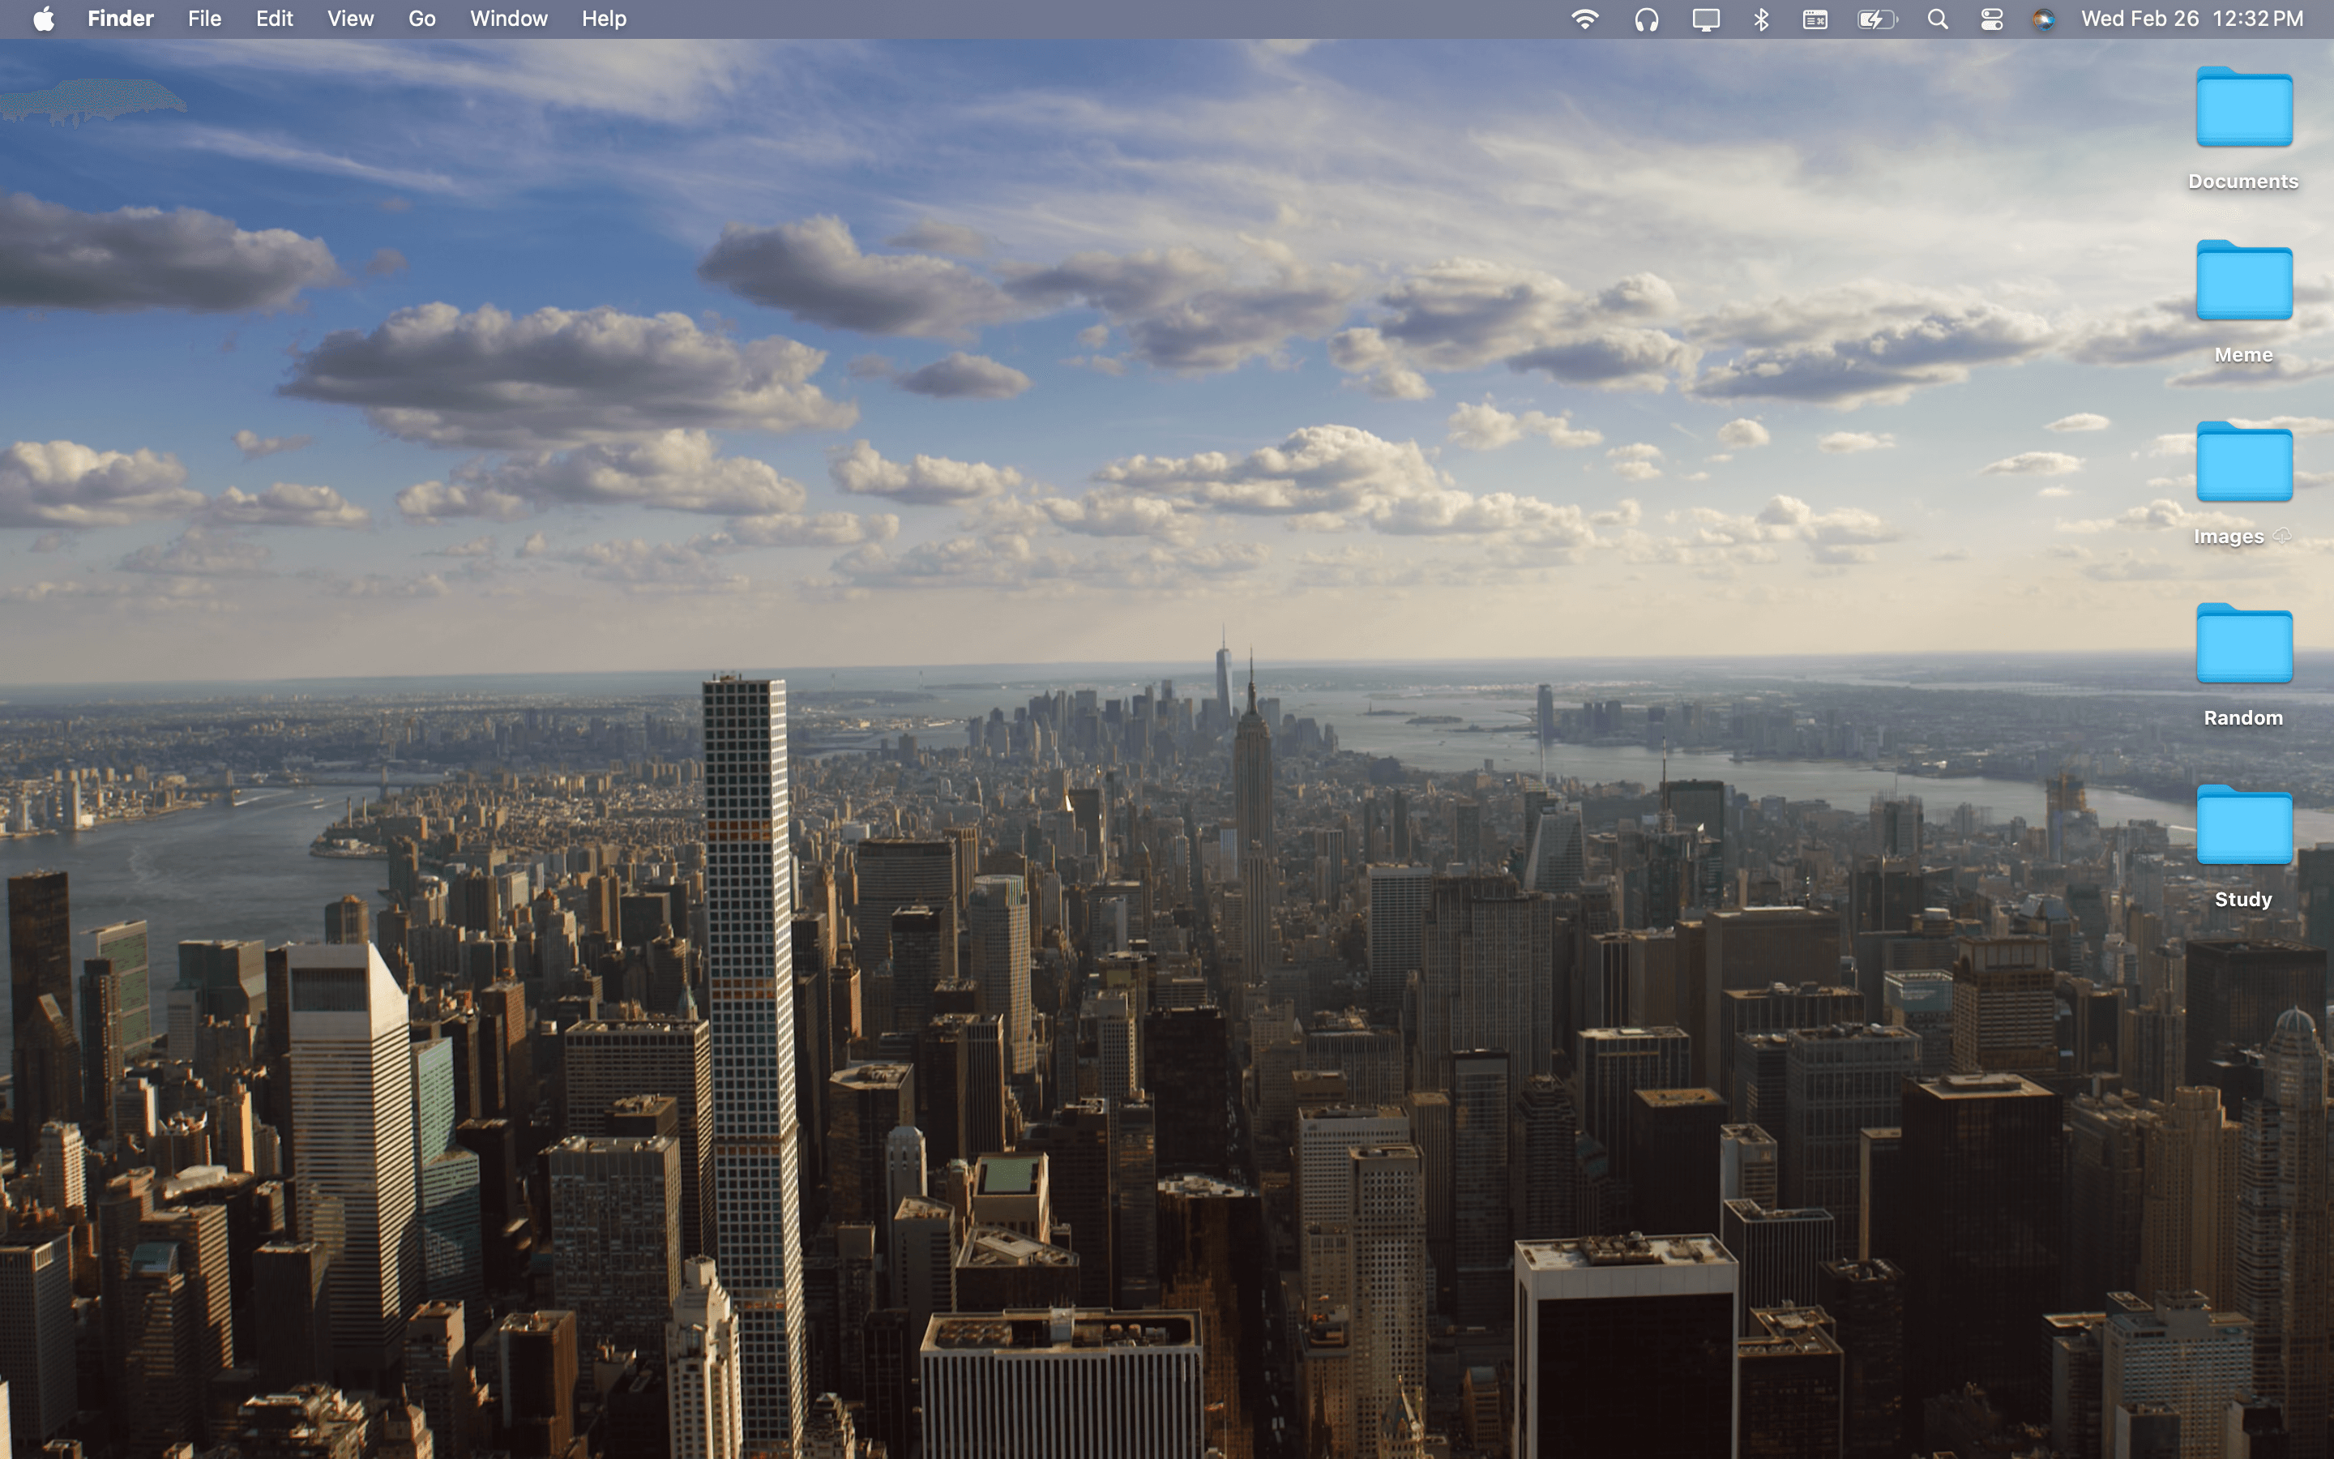
Task: Click the headphones audio icon
Action: [x=1648, y=17]
